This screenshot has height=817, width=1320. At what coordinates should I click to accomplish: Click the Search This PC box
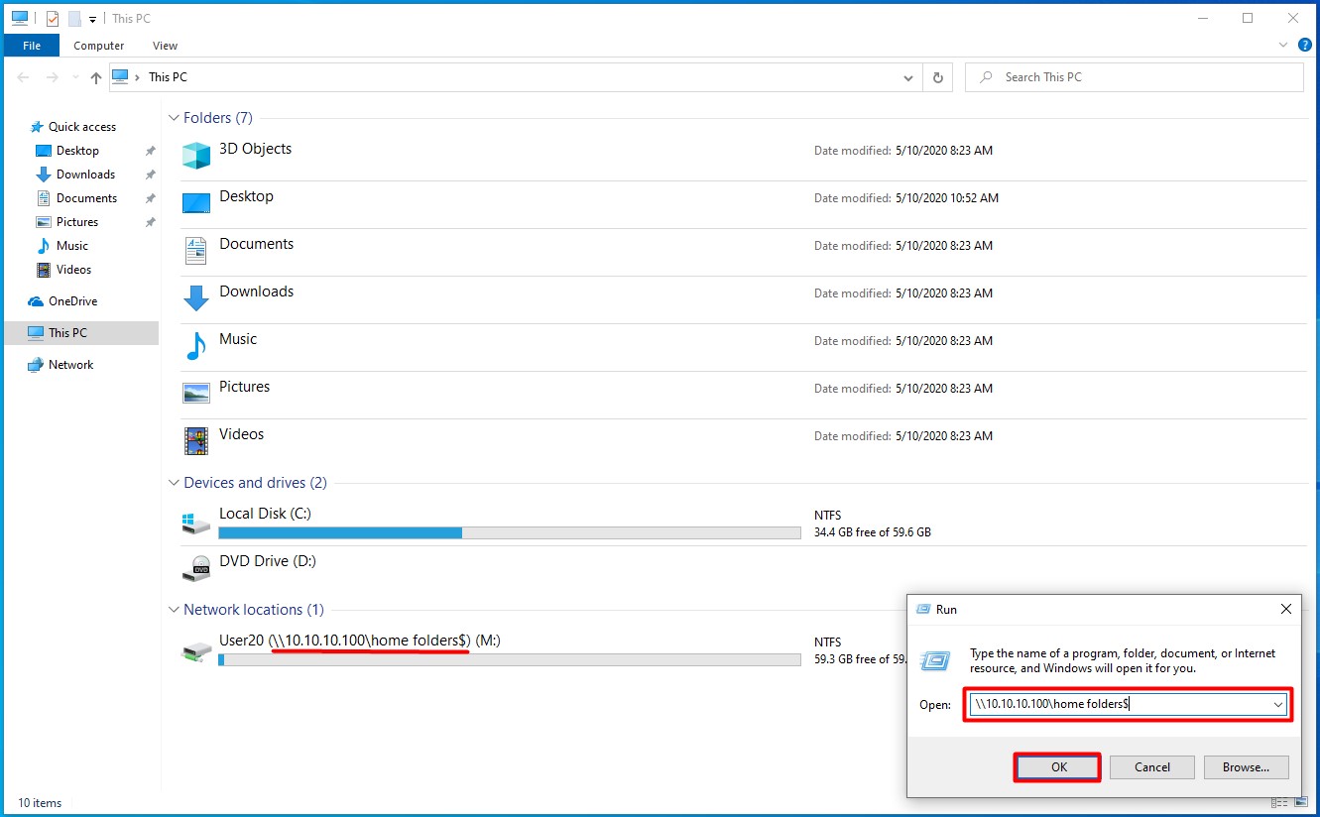tap(1135, 77)
